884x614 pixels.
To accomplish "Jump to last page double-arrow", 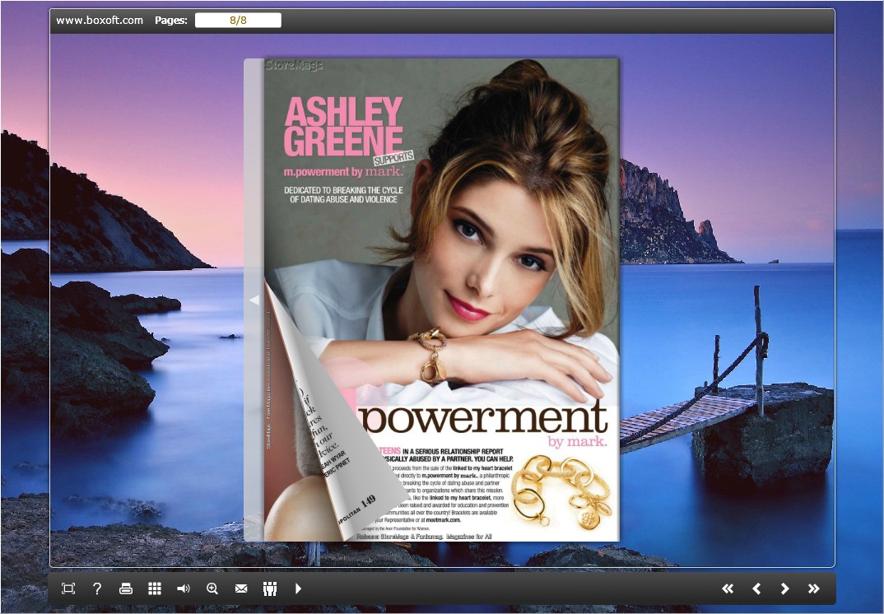I will [x=813, y=588].
